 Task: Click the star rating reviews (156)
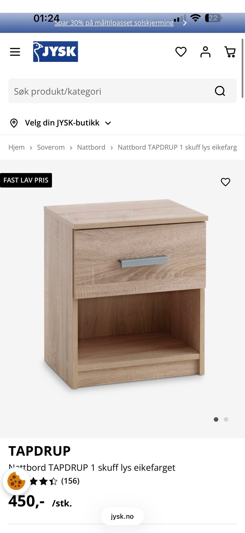[55, 481]
